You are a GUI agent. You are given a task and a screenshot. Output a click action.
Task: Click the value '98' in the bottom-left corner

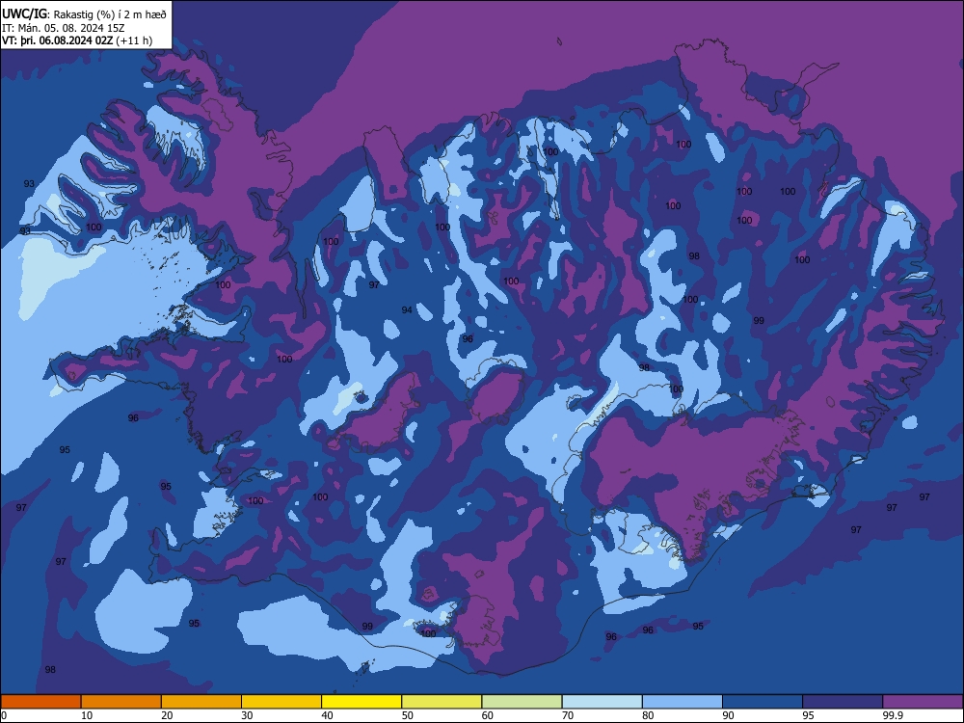pos(50,670)
